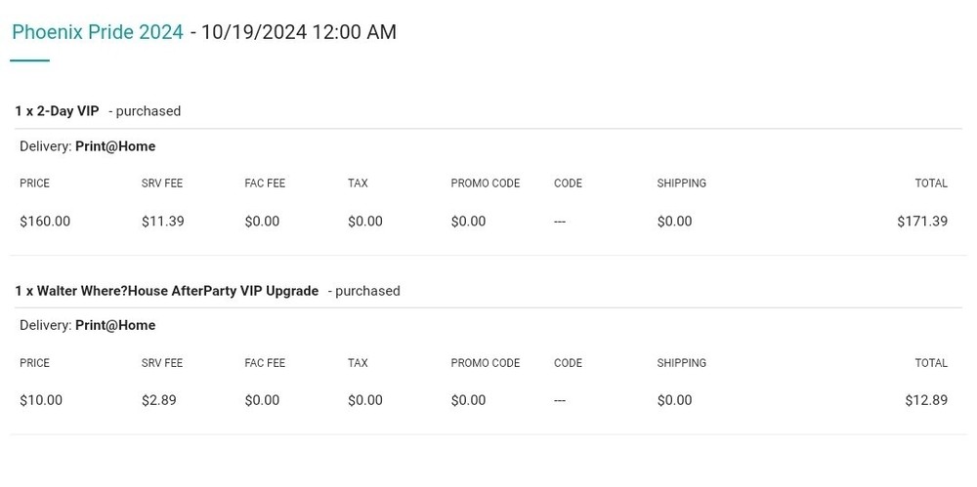Click the PROMO CODE header for 2-Day VIP
This screenshot has height=487, width=977.
(485, 183)
